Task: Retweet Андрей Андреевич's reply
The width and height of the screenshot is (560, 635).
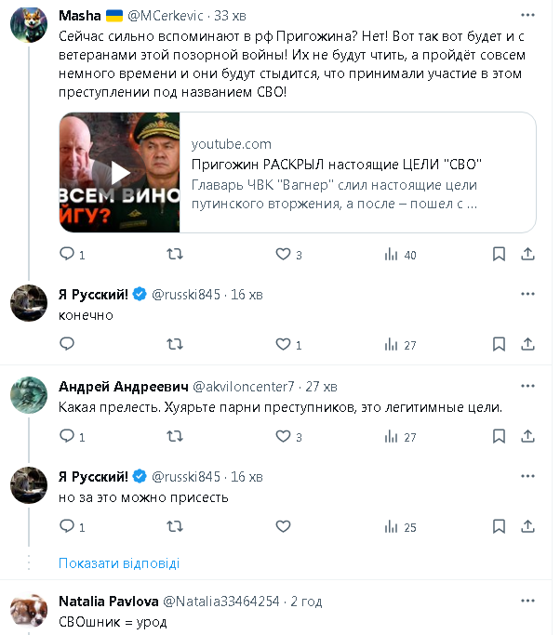Action: [174, 436]
